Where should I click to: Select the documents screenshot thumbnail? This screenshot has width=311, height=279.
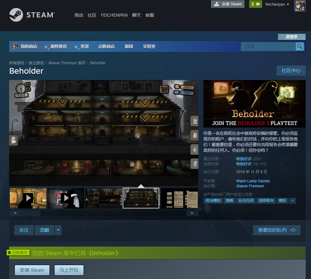[x=179, y=198]
